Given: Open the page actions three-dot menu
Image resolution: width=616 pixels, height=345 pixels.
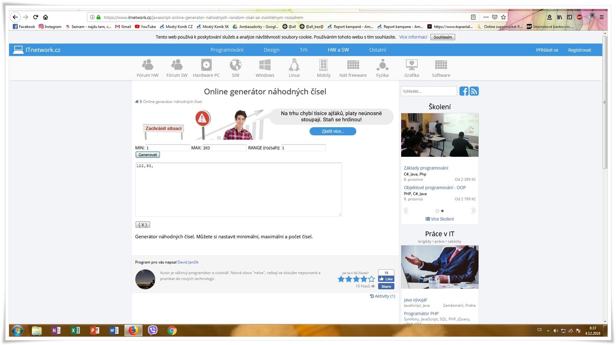Looking at the screenshot, I should point(486,17).
